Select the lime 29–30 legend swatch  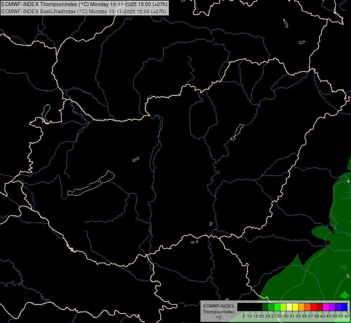pyautogui.click(x=283, y=307)
